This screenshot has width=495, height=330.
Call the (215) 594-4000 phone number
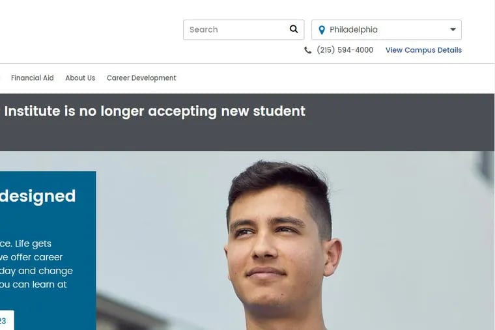tap(345, 50)
